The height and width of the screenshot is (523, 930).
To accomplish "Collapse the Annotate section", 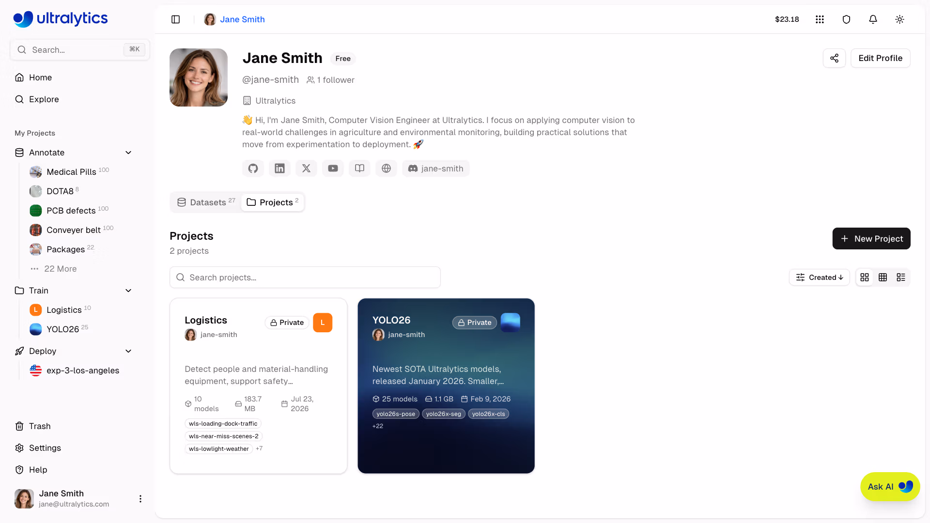I will 128,153.
